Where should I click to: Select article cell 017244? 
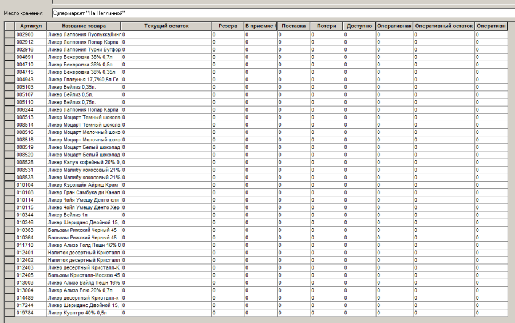[x=31, y=305]
